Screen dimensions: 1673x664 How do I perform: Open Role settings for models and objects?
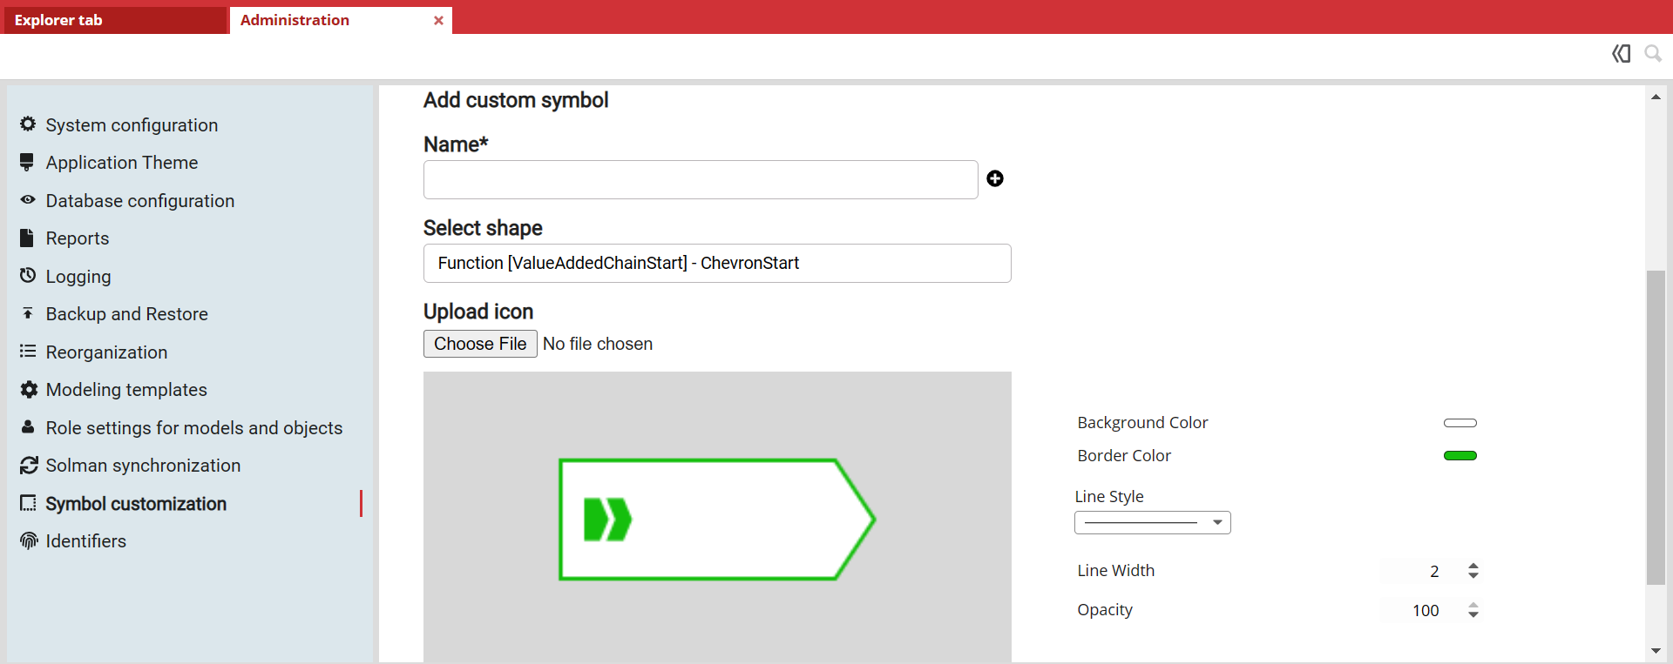coord(193,428)
